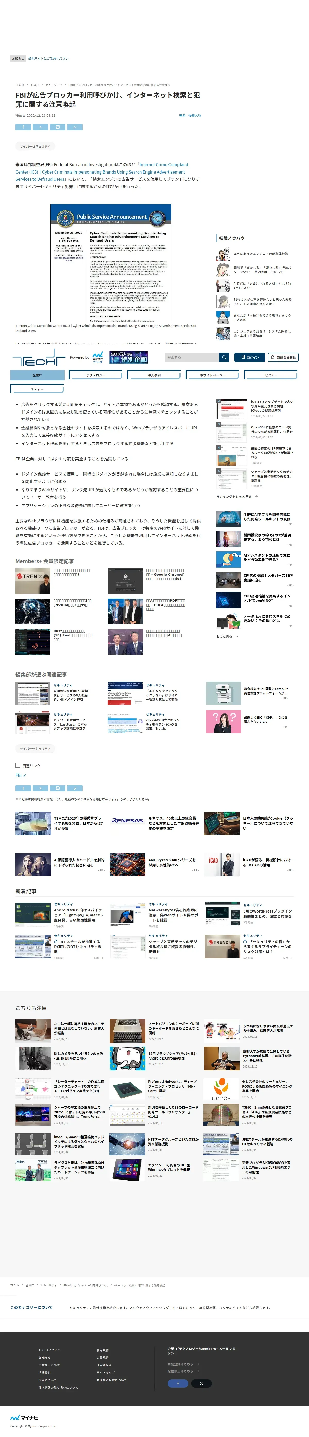Open the テクノロジー navigation tab
Viewport: 309px width, 1437px height.
[95, 375]
